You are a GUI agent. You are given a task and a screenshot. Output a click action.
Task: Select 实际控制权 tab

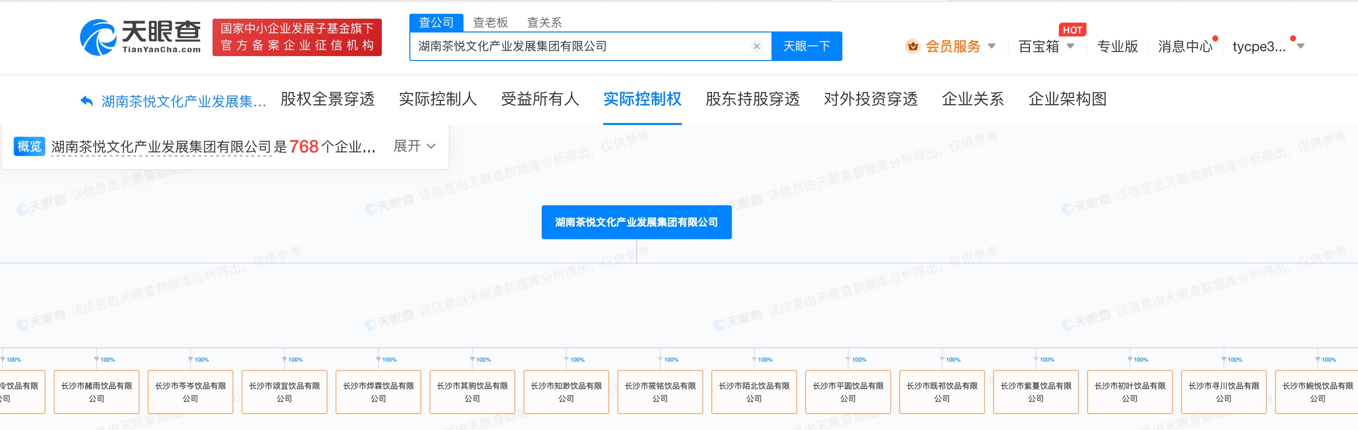[642, 99]
